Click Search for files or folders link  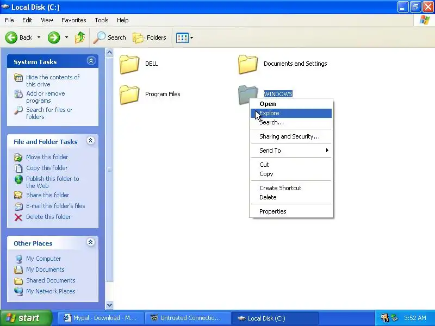(49, 113)
